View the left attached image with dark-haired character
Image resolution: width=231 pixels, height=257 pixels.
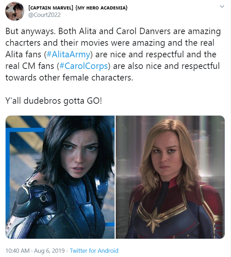click(x=60, y=177)
